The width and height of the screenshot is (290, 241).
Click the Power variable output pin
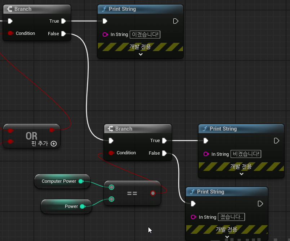point(82,206)
